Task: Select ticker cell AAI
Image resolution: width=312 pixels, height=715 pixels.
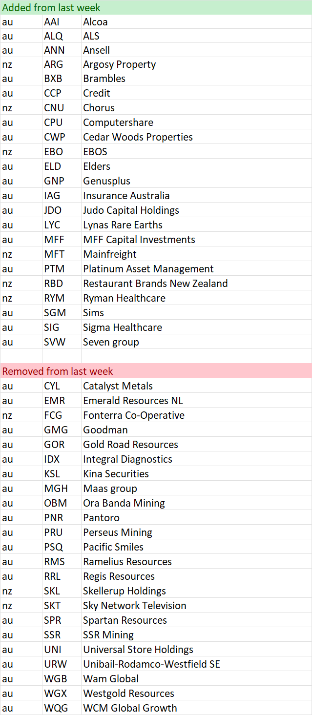Action: click(x=62, y=21)
